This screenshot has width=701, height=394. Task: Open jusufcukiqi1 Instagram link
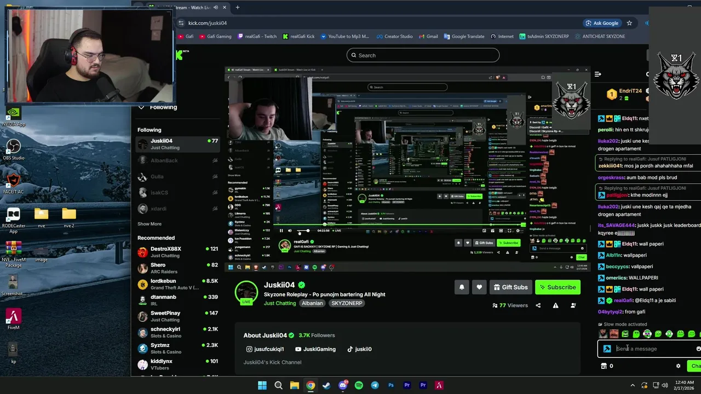pos(265,349)
